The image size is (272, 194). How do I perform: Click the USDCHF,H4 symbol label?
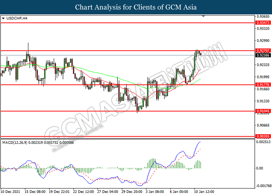pos(17,18)
